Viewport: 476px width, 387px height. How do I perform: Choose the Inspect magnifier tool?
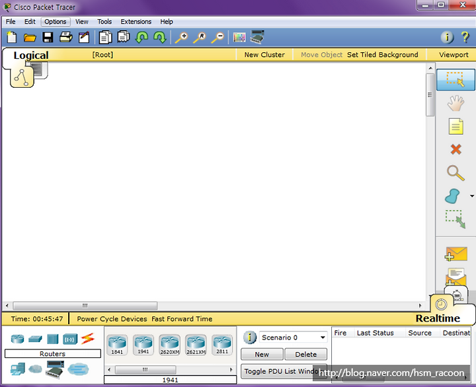pyautogui.click(x=456, y=173)
